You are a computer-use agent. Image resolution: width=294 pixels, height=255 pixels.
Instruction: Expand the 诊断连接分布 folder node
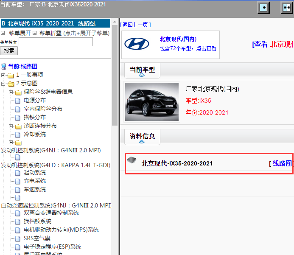11,126
